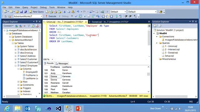Click the Object Explorer filter icon
This screenshot has height=112, width=200.
(29, 26)
